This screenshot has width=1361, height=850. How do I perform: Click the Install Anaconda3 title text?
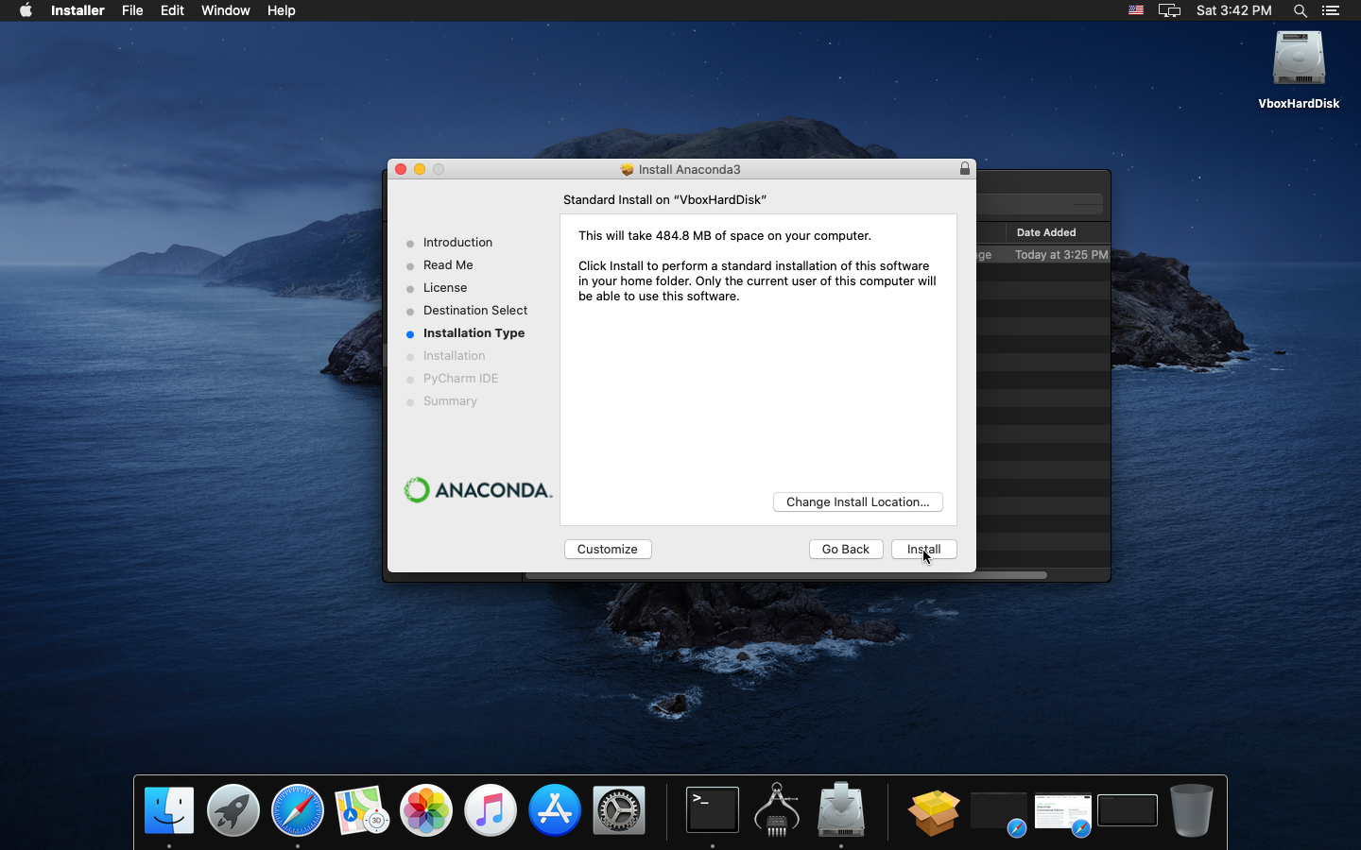coord(689,169)
